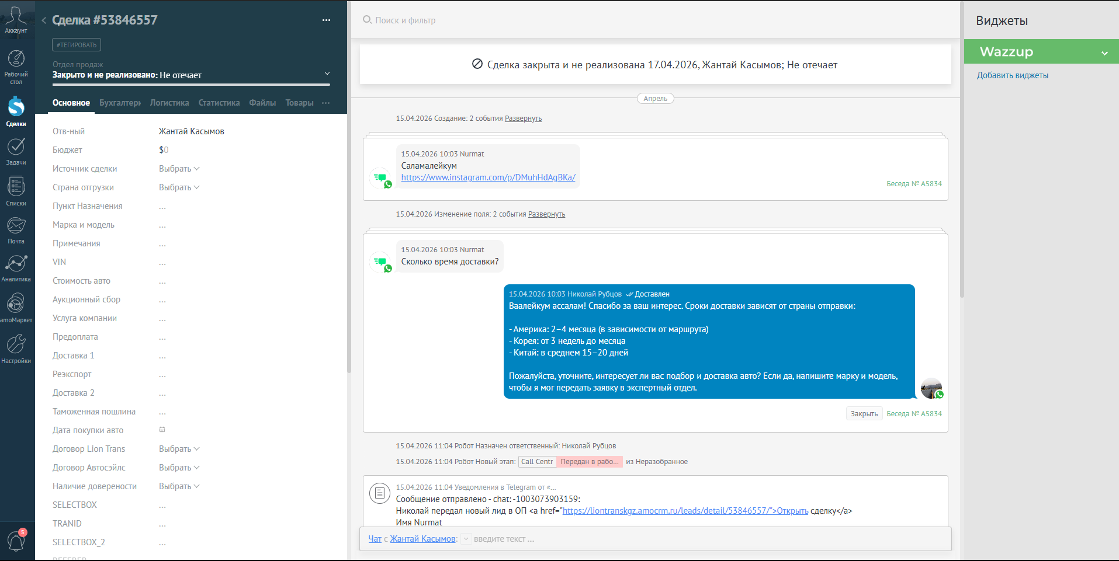This screenshot has height=561, width=1119.
Task: Switch to the Файлы tab
Action: point(262,103)
